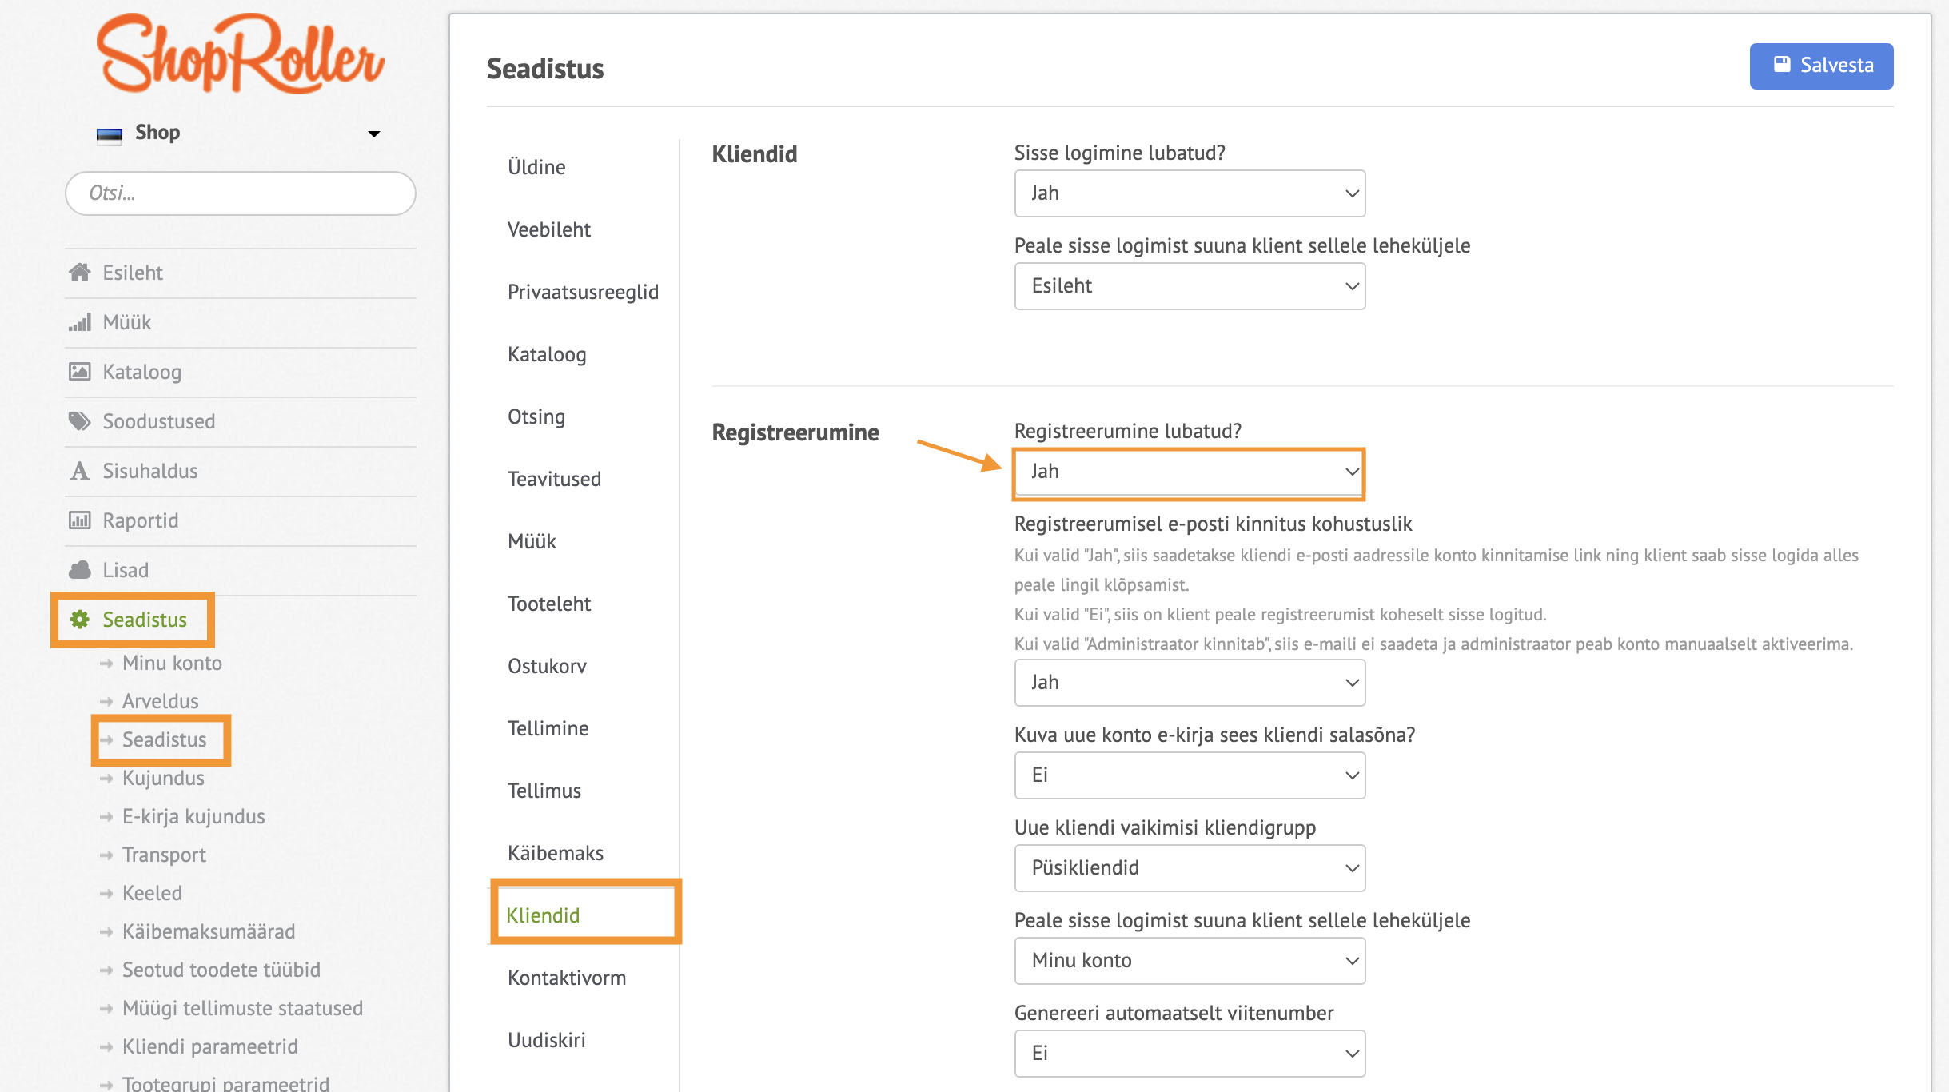Click the Sisuhaldus letter A icon
The image size is (1949, 1092).
click(x=79, y=471)
